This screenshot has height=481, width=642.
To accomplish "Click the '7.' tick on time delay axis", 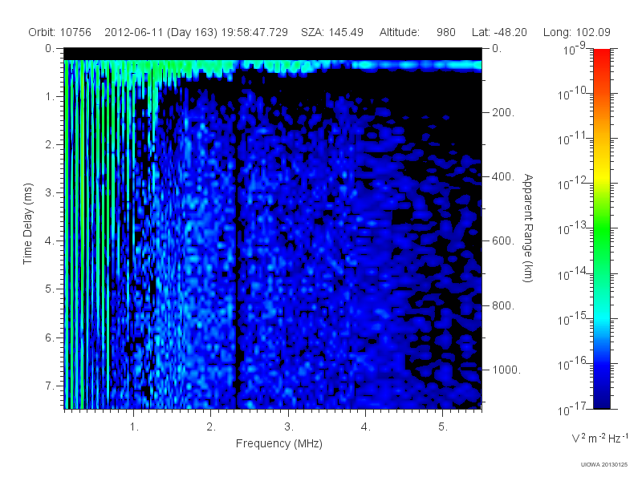I will click(50, 386).
